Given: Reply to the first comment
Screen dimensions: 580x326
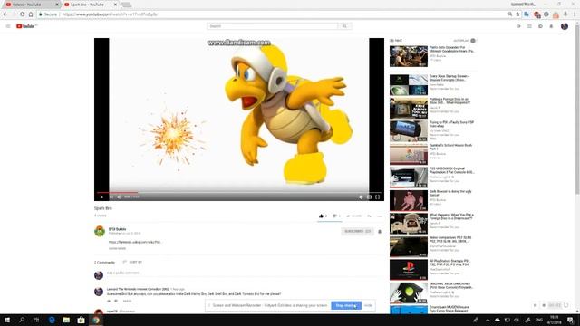Looking at the screenshot, I should click(127, 301).
